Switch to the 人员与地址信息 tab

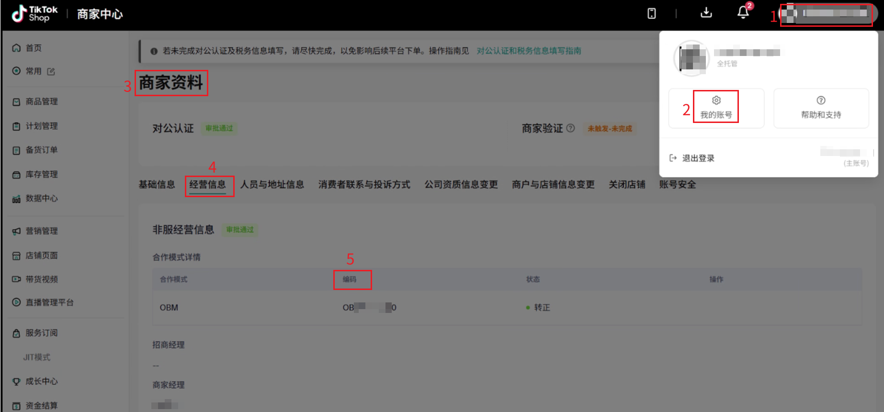click(x=272, y=185)
